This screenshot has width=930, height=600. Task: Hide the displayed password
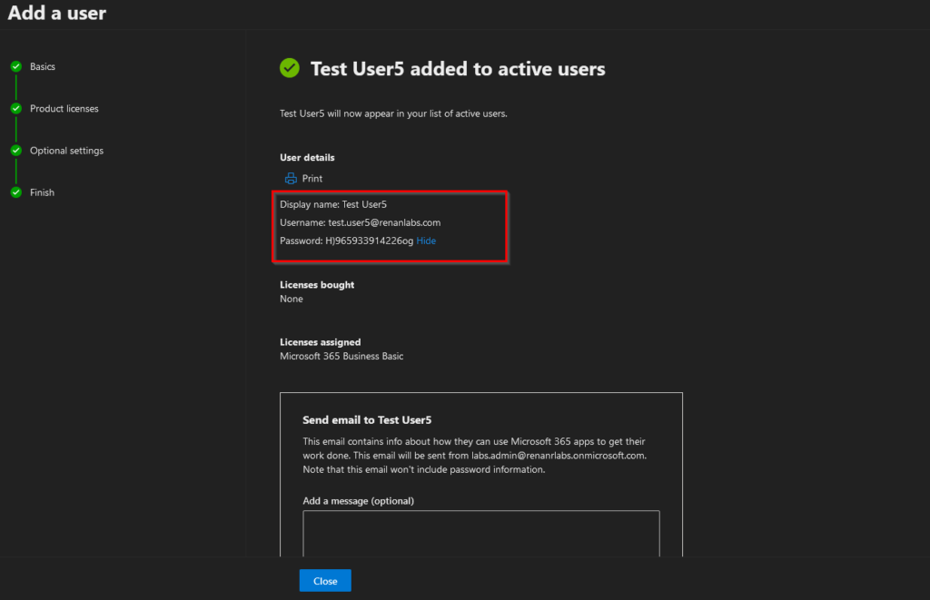[x=426, y=241]
